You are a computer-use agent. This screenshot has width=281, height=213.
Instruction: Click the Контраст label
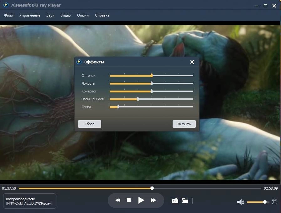tap(89, 91)
